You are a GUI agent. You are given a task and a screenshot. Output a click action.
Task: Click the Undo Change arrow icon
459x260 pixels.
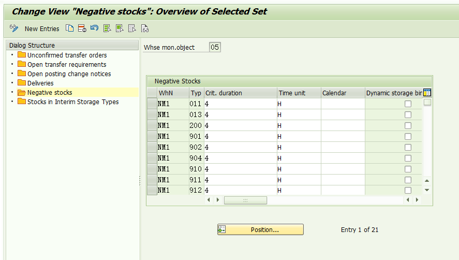[94, 28]
